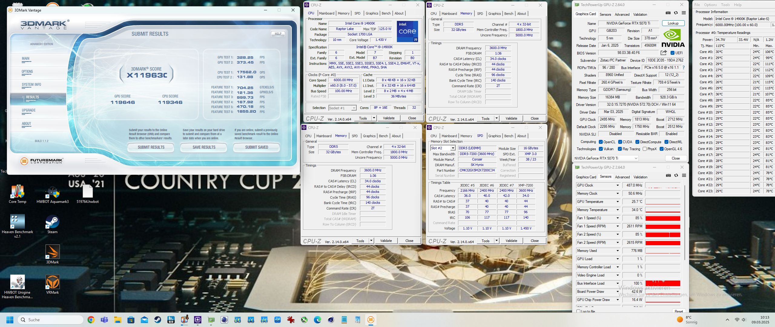Uncheck the UEFI checkbox in GPU-Z
This screenshot has width=775, height=327.
(672, 53)
